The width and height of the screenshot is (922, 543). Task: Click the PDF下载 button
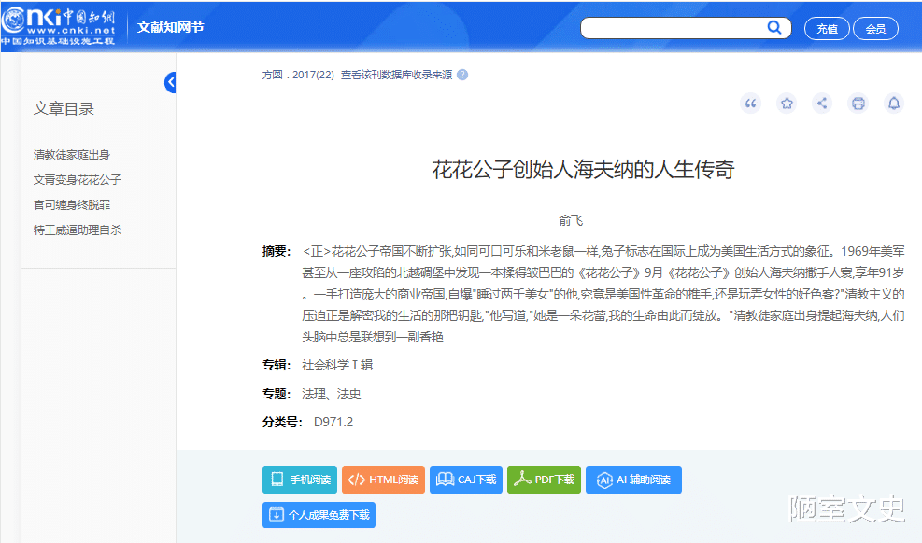tap(544, 480)
